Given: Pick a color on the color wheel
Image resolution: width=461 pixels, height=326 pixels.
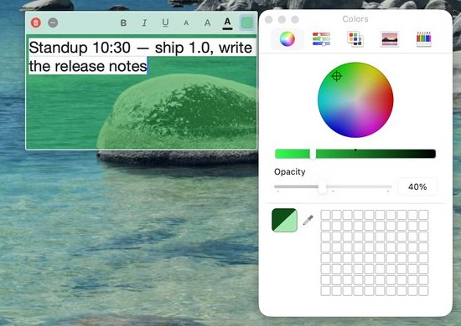Looking at the screenshot, I should coord(355,99).
